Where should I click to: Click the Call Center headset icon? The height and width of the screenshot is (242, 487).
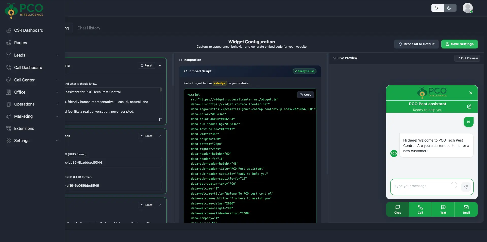click(9, 80)
